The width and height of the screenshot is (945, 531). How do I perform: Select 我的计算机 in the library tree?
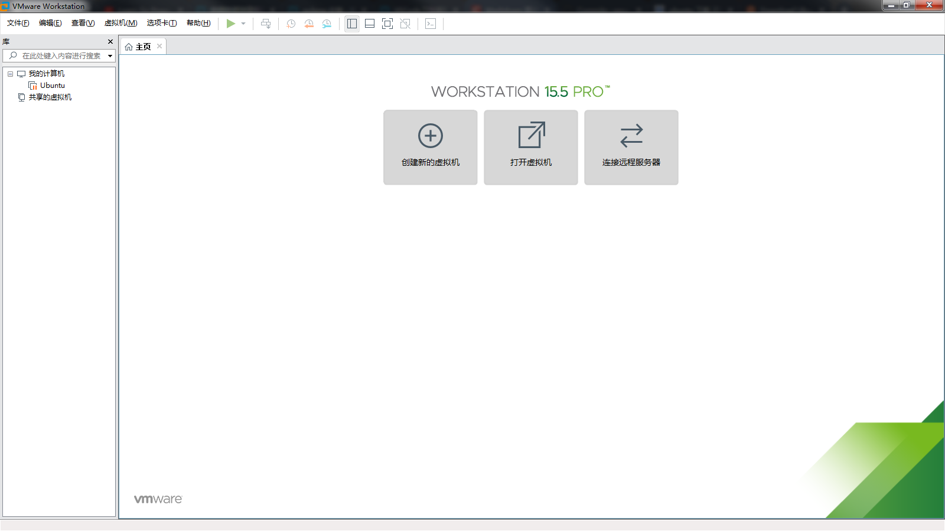pyautogui.click(x=47, y=74)
